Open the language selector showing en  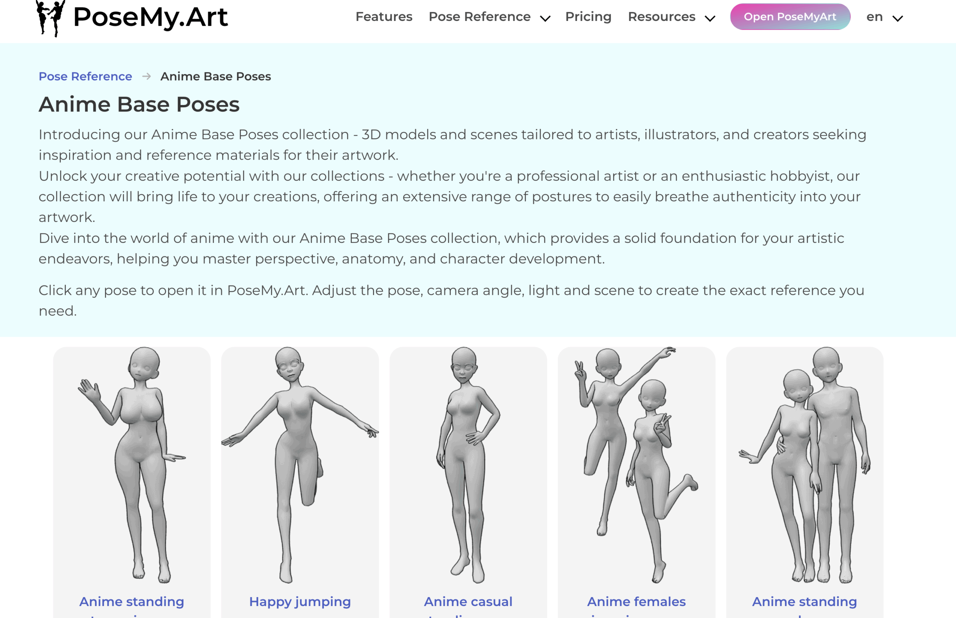pos(884,17)
